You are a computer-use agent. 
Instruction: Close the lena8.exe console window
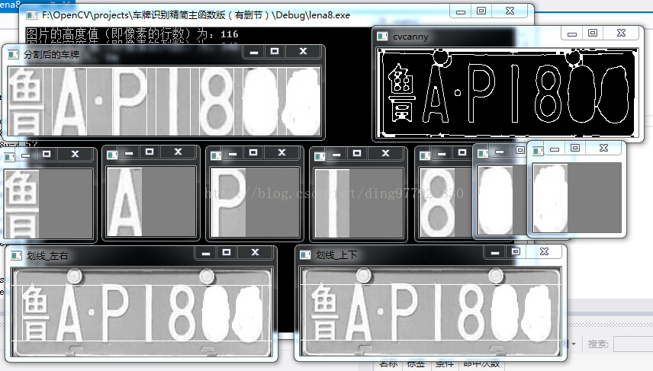[510, 11]
